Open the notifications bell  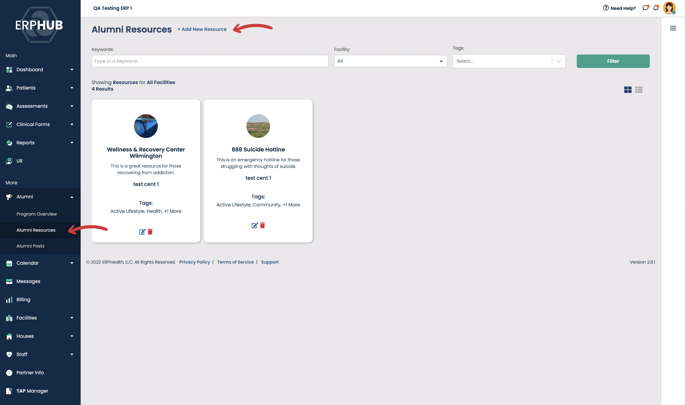pos(656,8)
